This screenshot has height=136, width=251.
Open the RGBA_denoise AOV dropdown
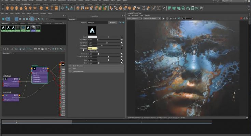pyautogui.click(x=135, y=18)
